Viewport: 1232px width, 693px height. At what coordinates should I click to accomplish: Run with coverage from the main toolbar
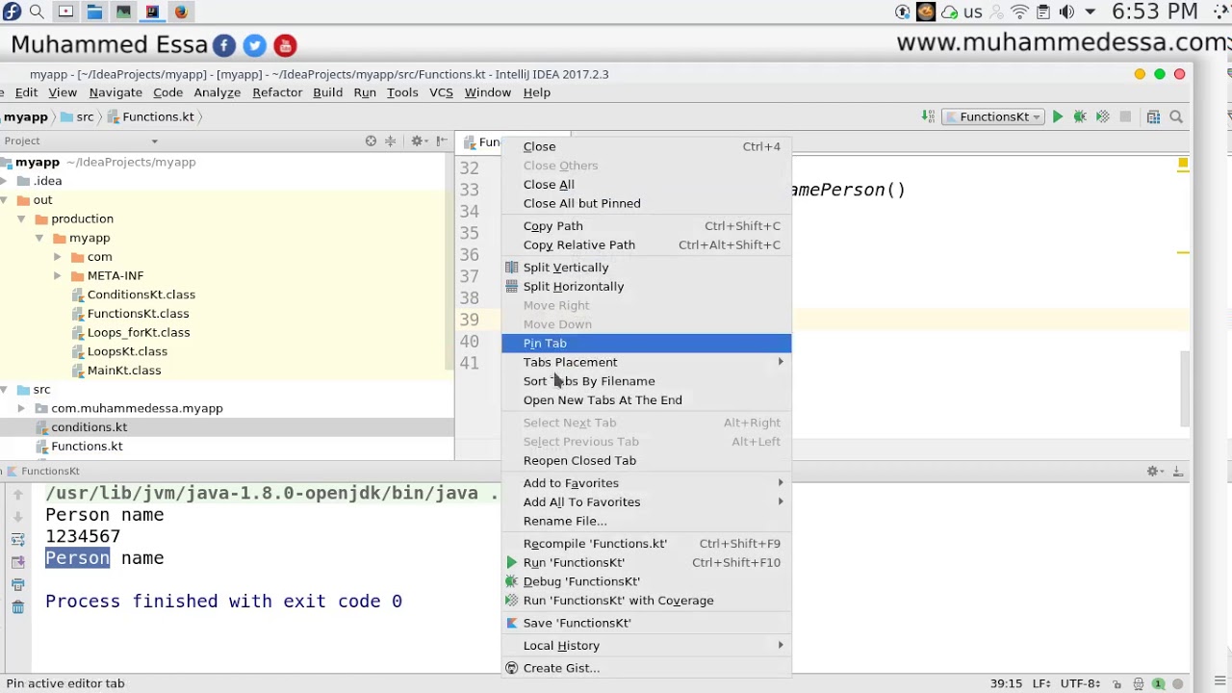pyautogui.click(x=1103, y=116)
